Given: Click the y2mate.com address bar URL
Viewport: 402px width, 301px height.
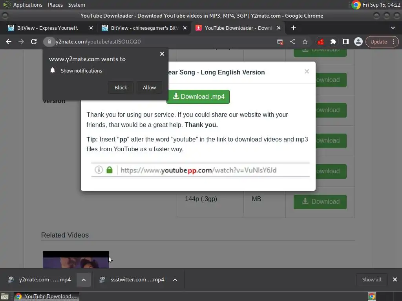Looking at the screenshot, I should click(x=98, y=42).
